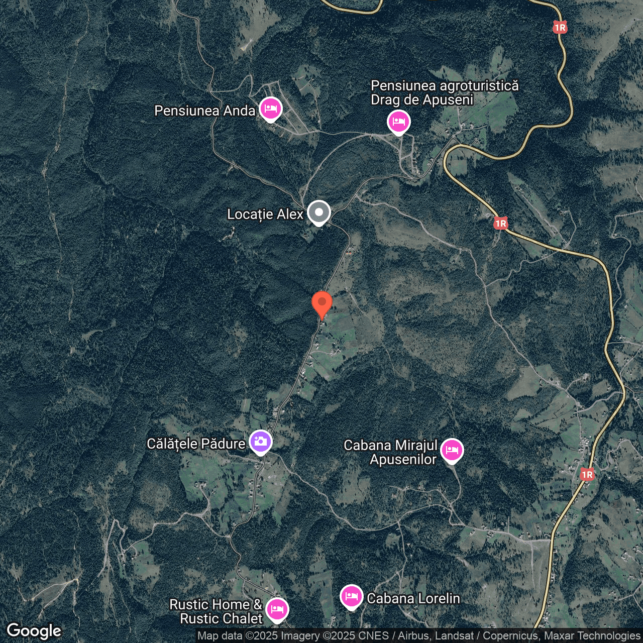643x643 pixels.
Task: Click the Google logo
Action: pyautogui.click(x=34, y=631)
